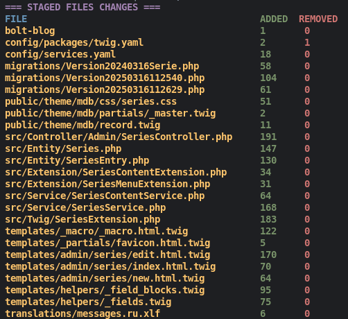Screen dimensions: 348x319
Task: Click the added count 104
Action: click(x=268, y=78)
